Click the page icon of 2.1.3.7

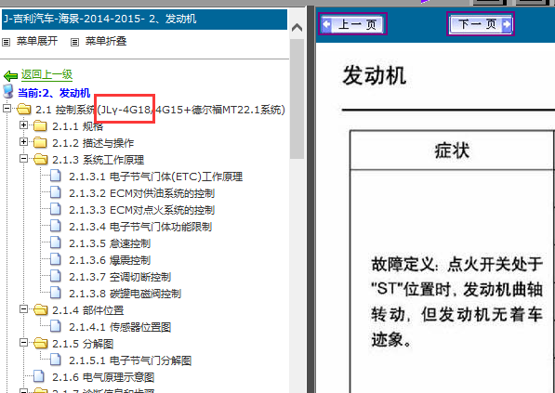tap(56, 276)
